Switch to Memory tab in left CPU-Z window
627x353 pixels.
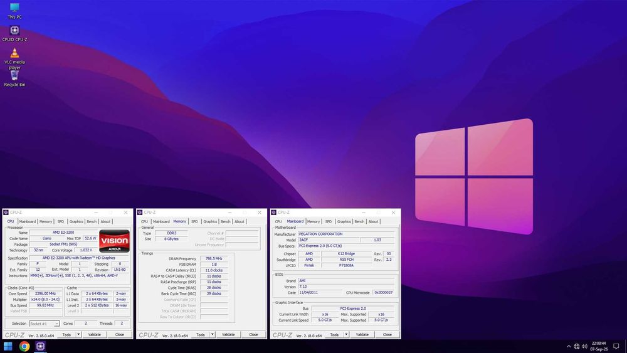tap(46, 221)
